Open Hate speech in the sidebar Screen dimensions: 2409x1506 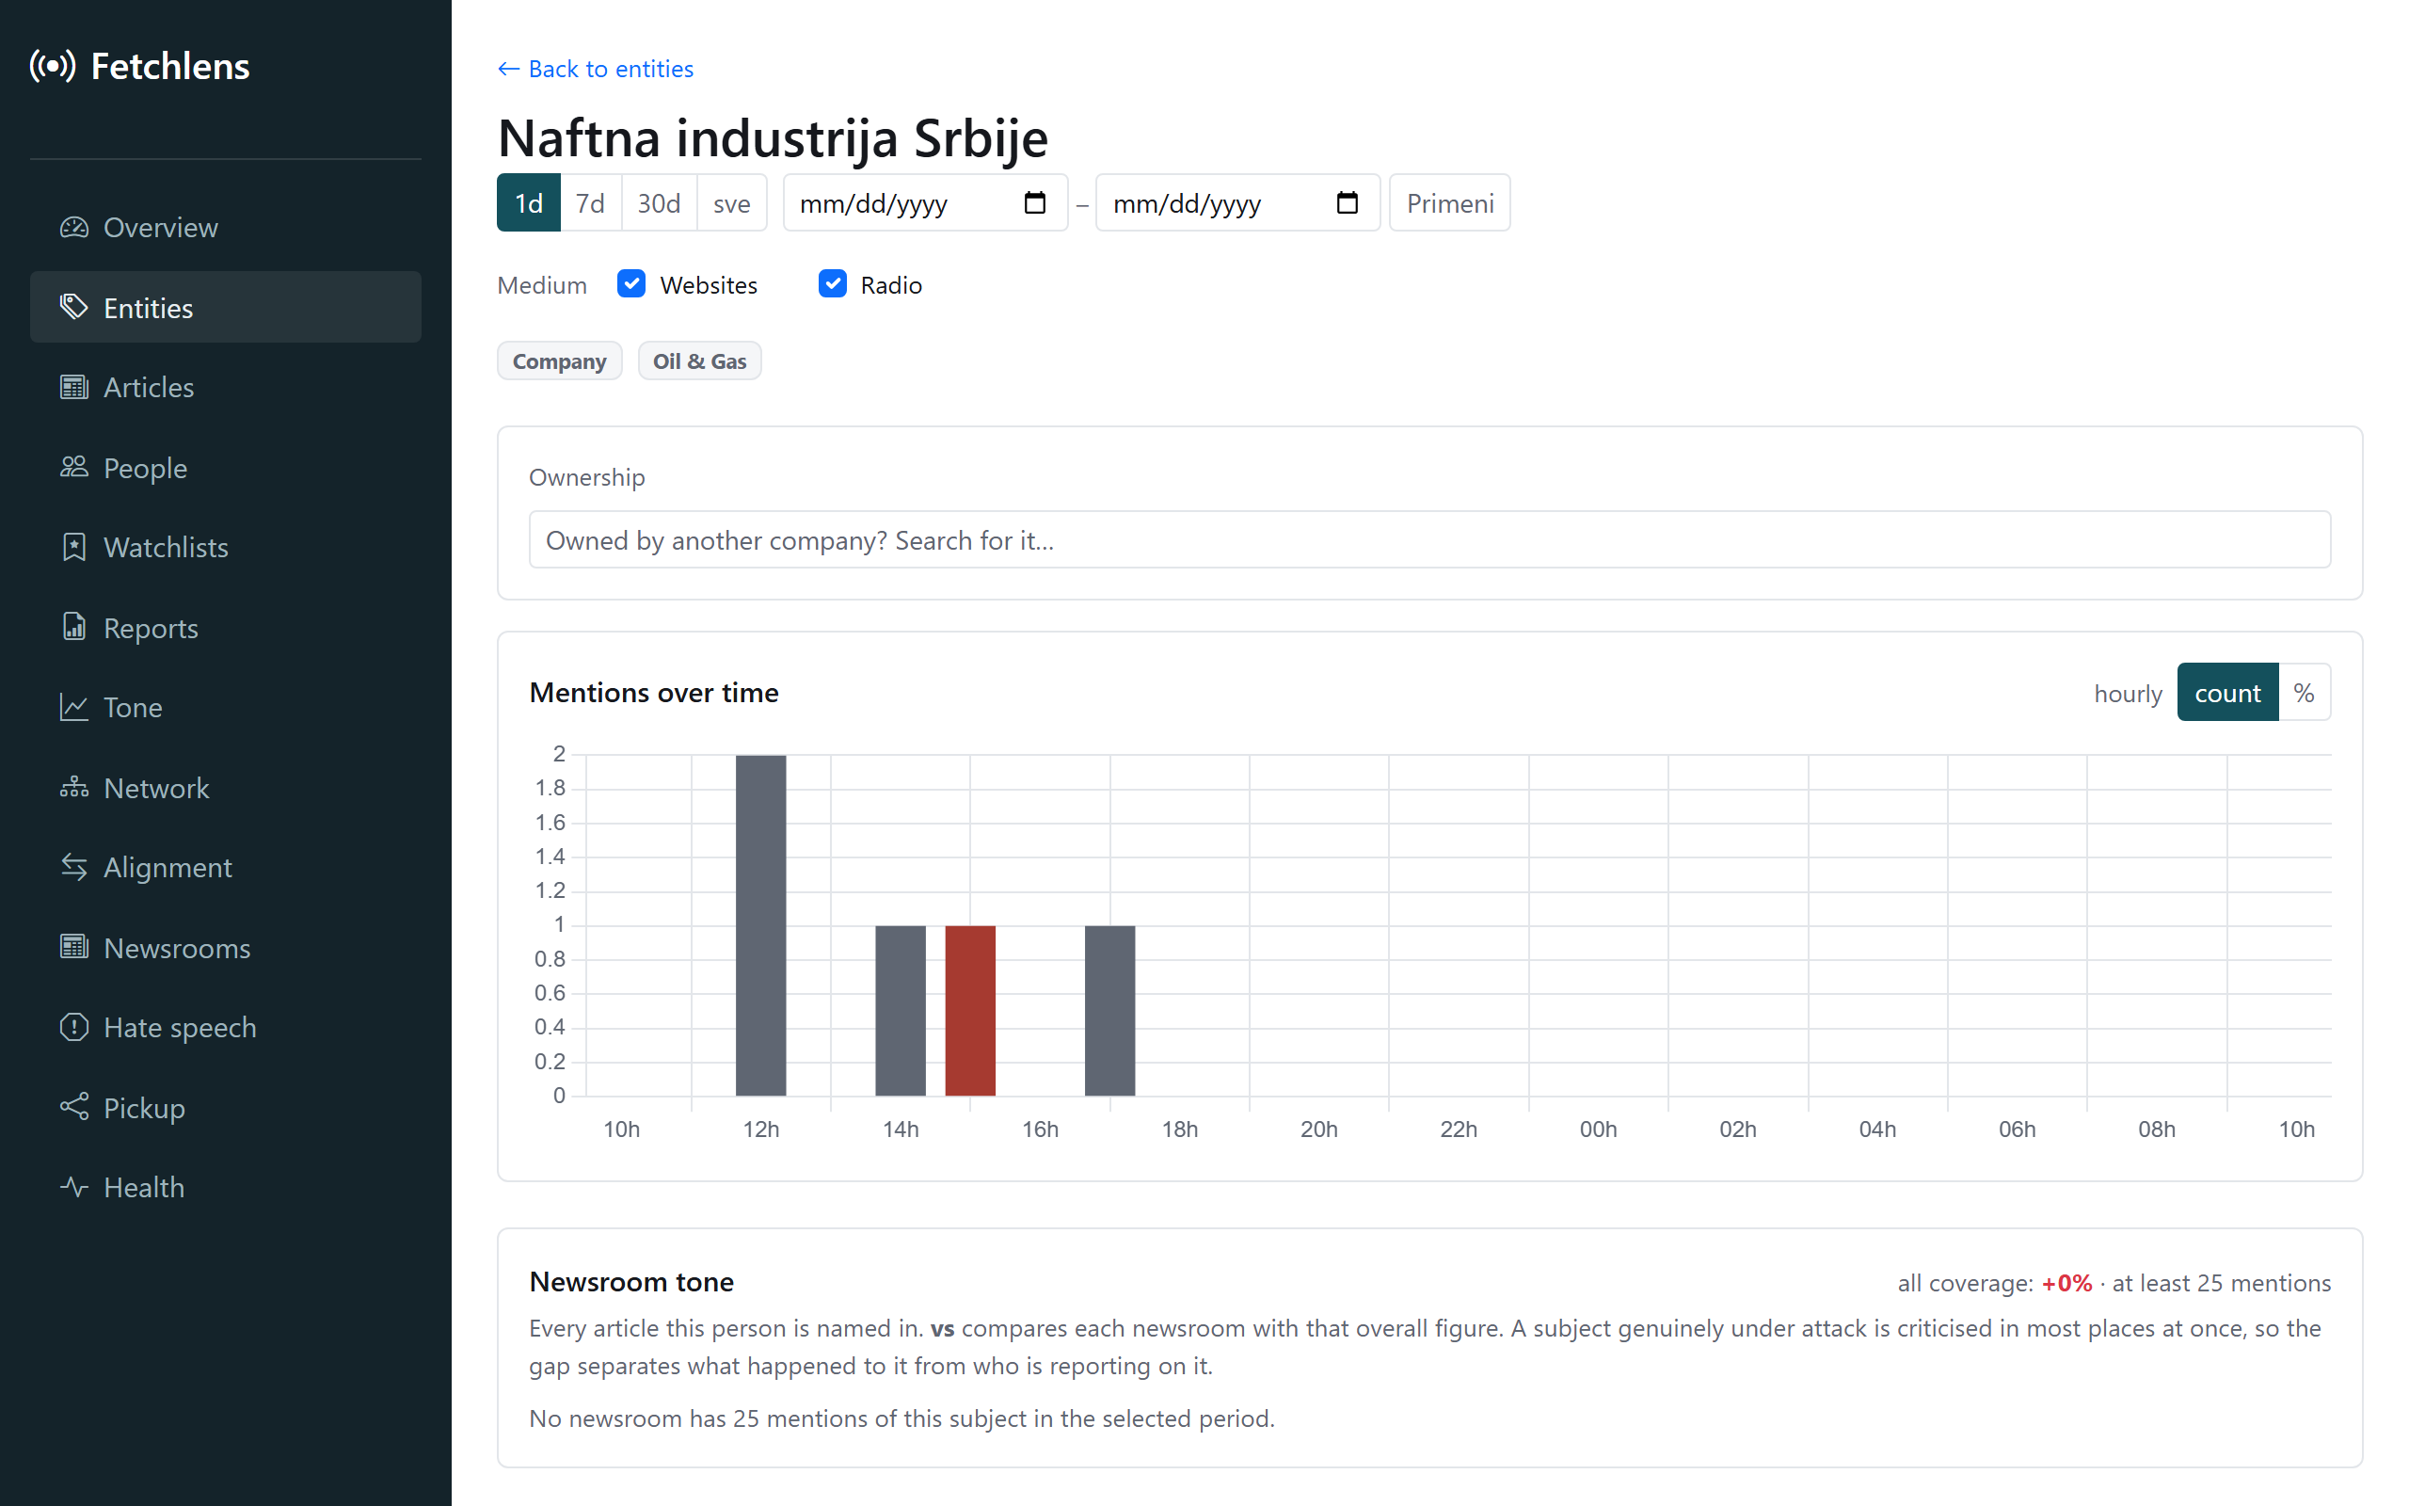coord(226,1027)
